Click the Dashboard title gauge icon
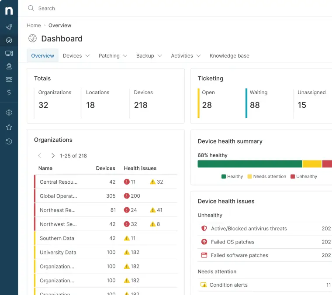The width and height of the screenshot is (332, 295). pos(32,38)
